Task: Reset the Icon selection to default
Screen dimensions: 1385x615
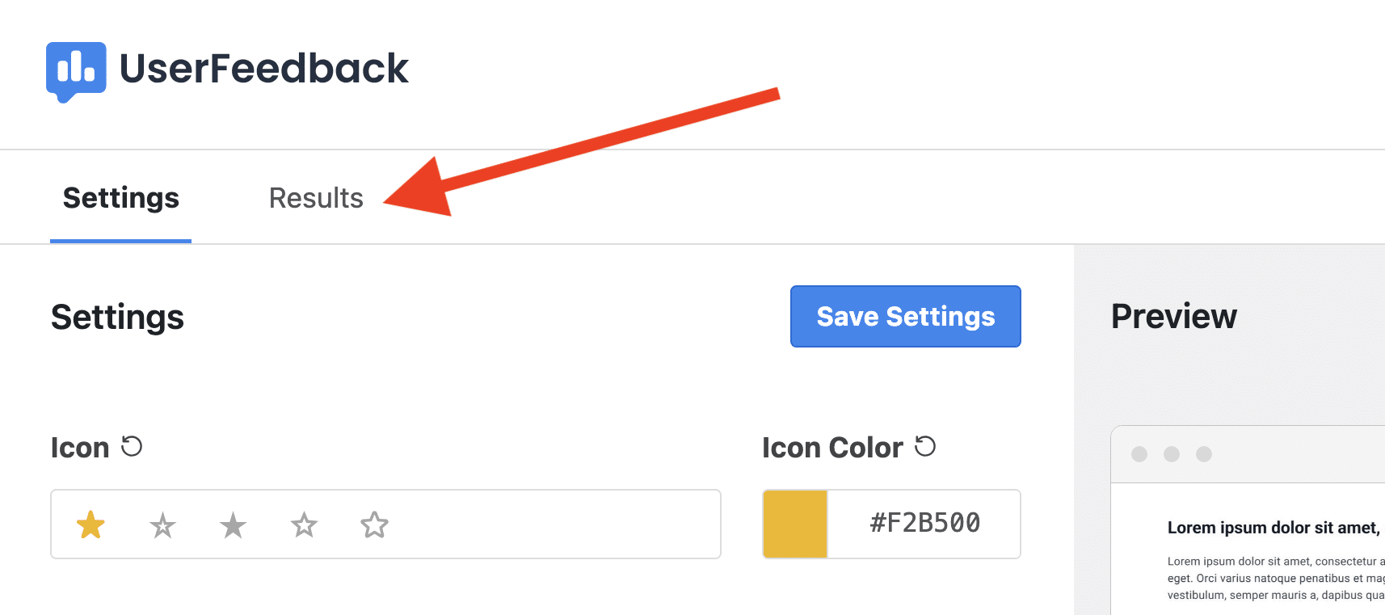Action: [x=132, y=446]
